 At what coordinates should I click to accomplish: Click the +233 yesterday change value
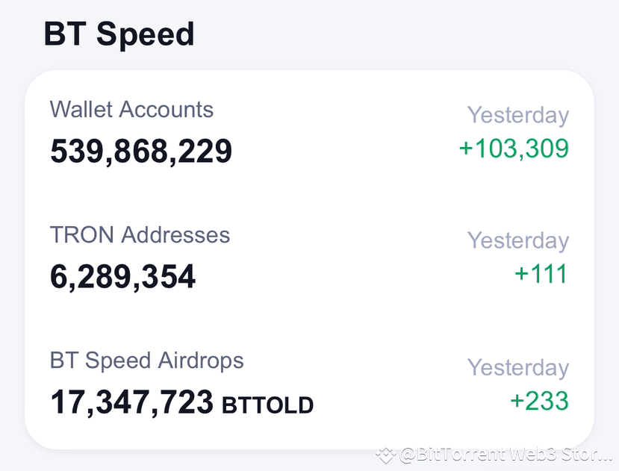539,402
